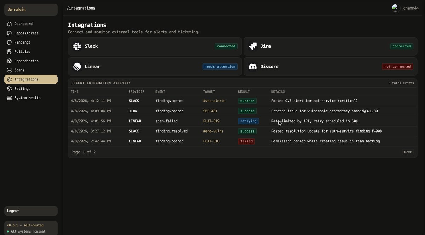Click the 4:12:11 PM timestamp
Viewport: 425px width, 235px height.
point(91,101)
